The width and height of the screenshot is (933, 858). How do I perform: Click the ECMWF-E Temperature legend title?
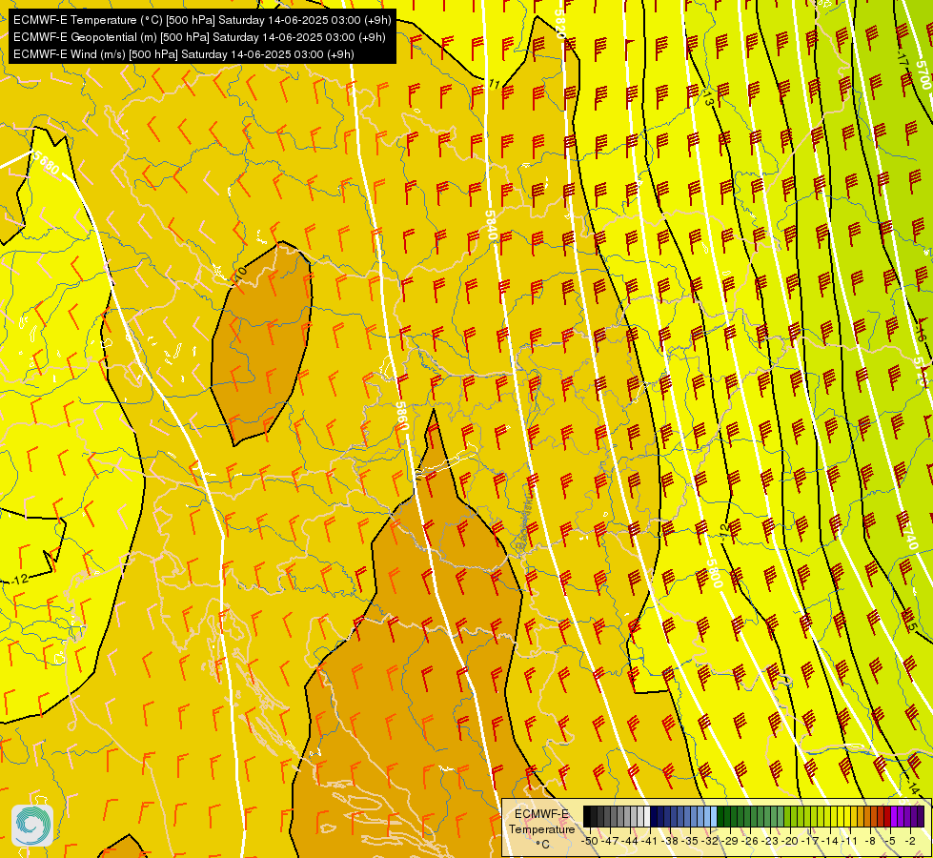[x=541, y=822]
